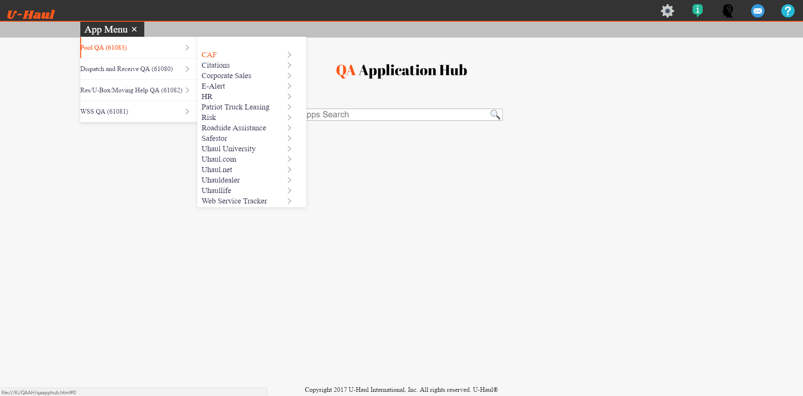Expand the chevron beside Web Service Tracker

pos(289,201)
